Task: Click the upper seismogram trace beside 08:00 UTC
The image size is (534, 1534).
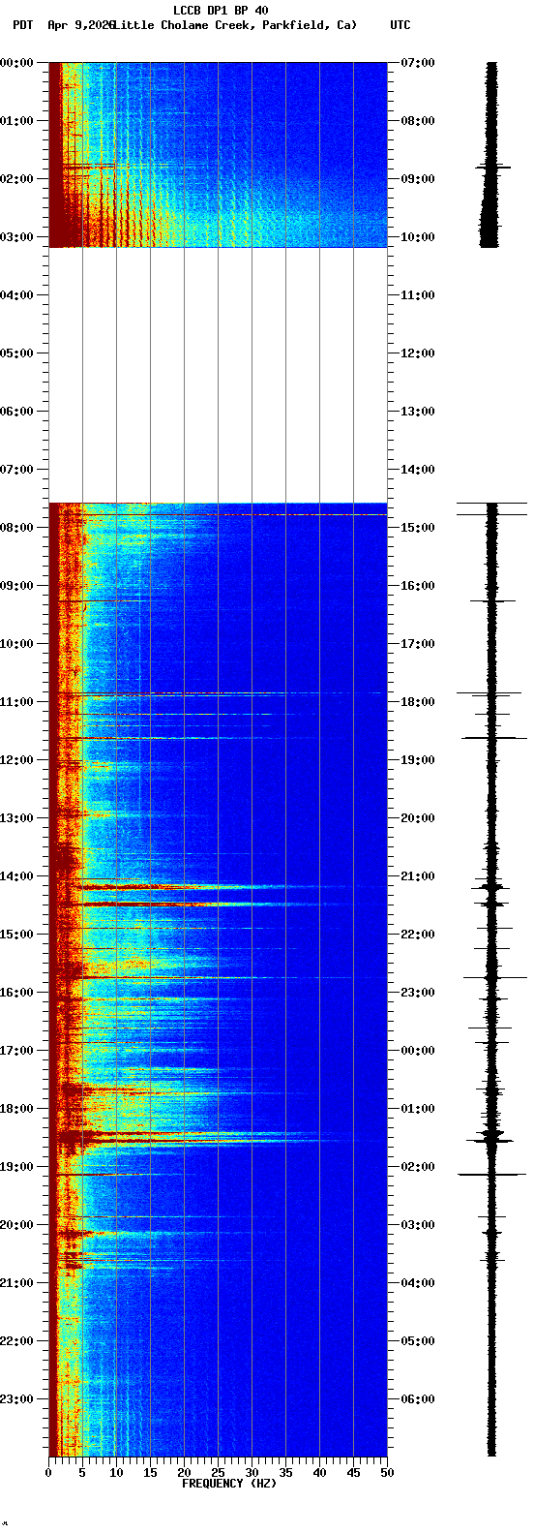Action: coord(491,154)
